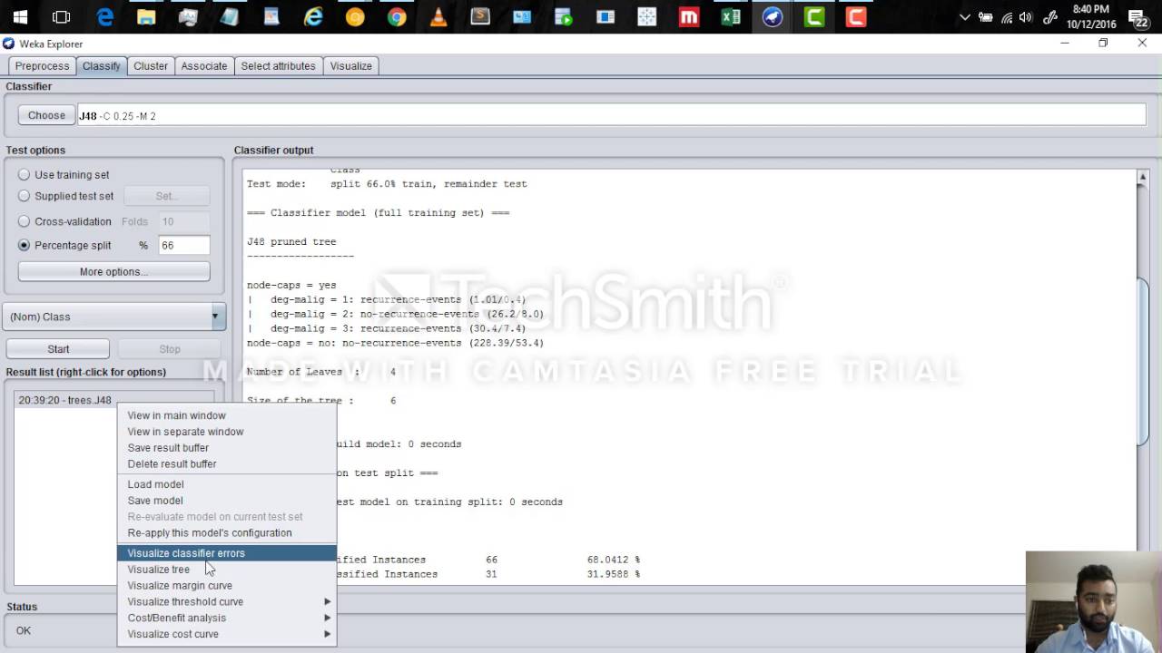Expand the Visualize cost curve submenu
The image size is (1162, 653).
pos(226,634)
